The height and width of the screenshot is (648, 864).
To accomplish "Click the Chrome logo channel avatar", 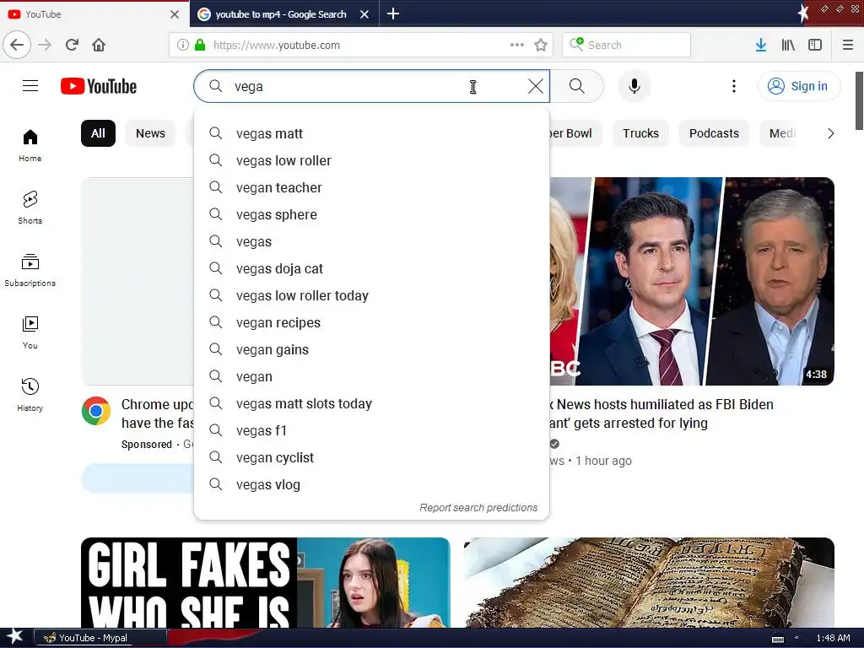I will (x=96, y=411).
